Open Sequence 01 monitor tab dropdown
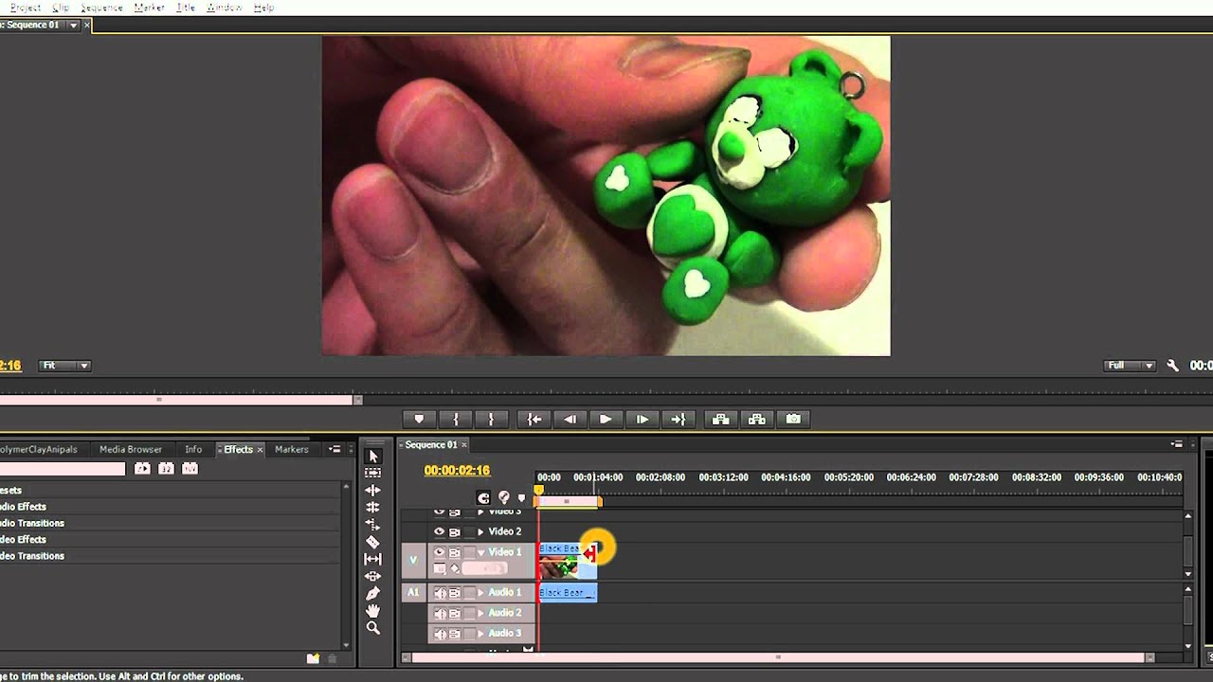 (x=73, y=26)
